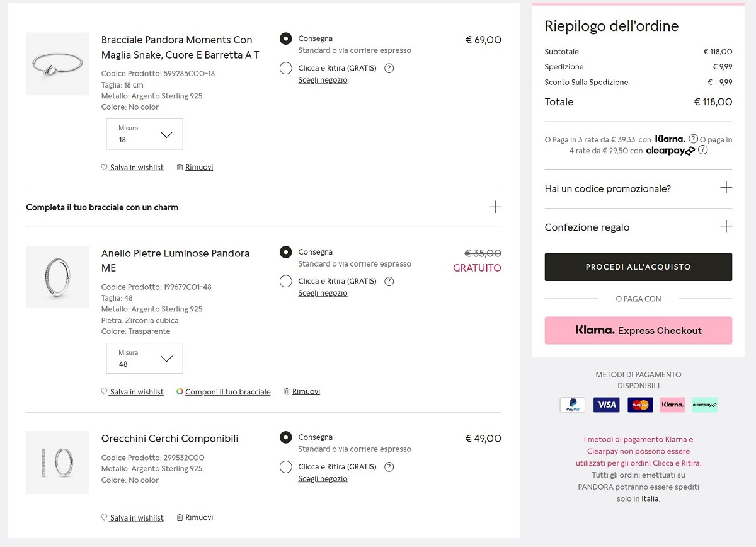The image size is (756, 547).
Task: Open the ring Misura 48 size dropdown
Action: tap(145, 359)
